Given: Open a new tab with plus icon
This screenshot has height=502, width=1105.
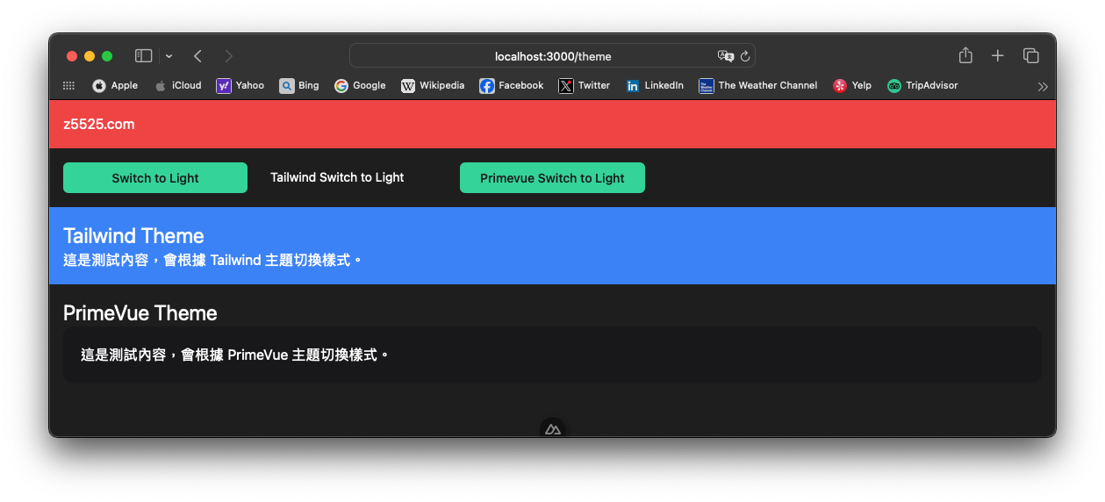Looking at the screenshot, I should [x=997, y=55].
